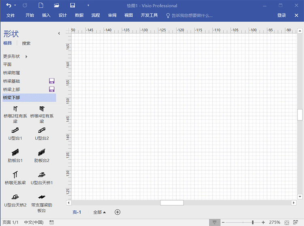Add a new page with the plus circle
304x226 pixels.
tap(118, 212)
